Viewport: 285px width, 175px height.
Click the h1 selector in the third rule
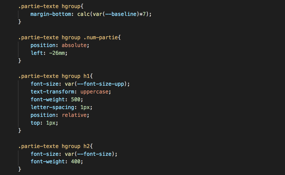(x=87, y=76)
